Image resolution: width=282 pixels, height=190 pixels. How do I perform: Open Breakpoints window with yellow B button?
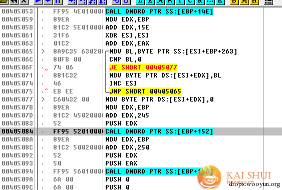click(x=234, y=2)
